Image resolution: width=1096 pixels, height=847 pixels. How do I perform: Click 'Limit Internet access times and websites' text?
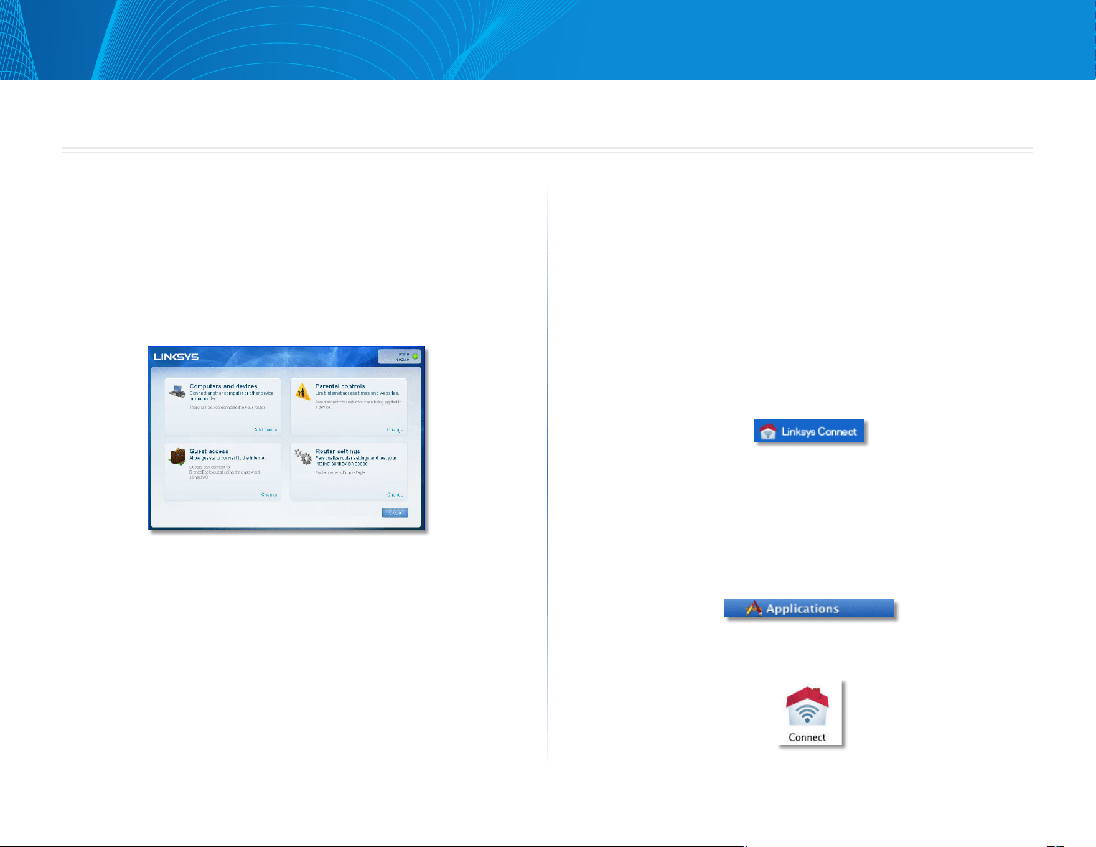[x=357, y=393]
